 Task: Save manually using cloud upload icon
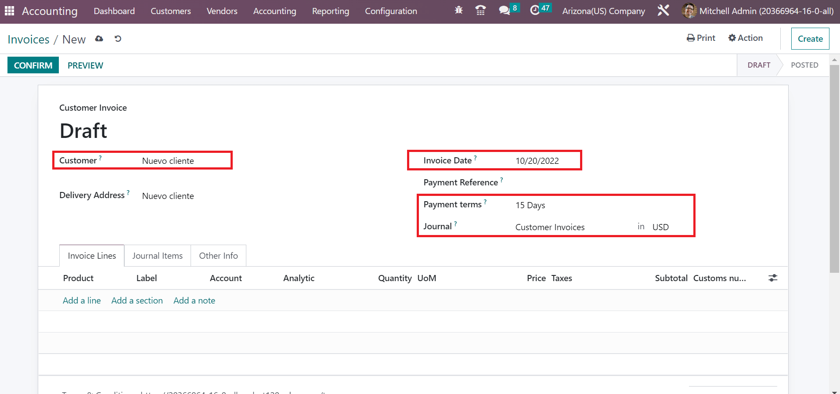point(99,39)
